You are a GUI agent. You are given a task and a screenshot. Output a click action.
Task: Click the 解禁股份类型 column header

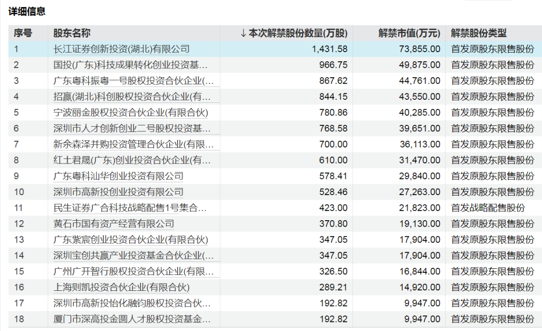pyautogui.click(x=478, y=33)
